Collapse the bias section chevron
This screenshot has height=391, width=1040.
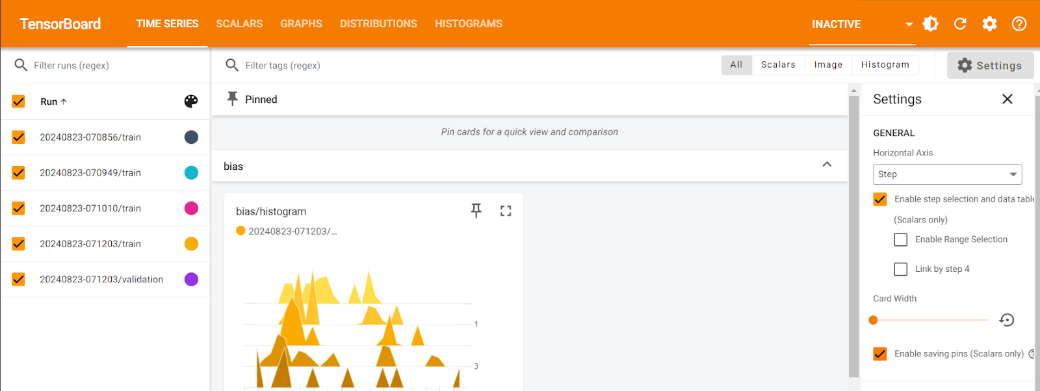coord(827,164)
